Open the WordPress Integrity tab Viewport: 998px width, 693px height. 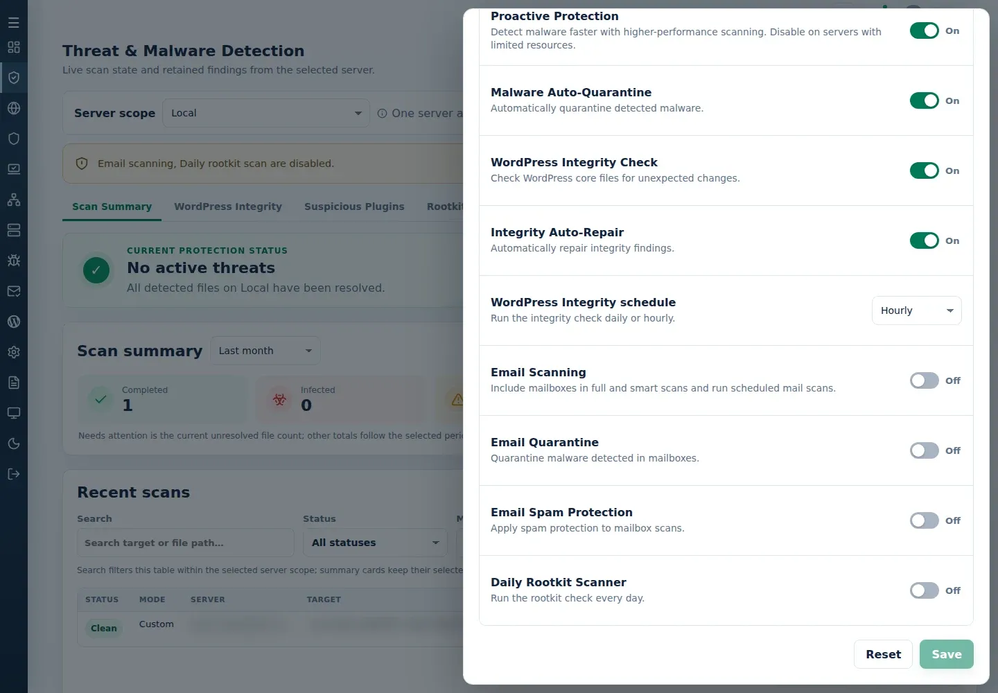pos(228,207)
